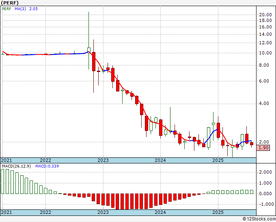The image size is (276, 222).
Task: Click the 20.00 price axis label
Action: pyautogui.click(x=265, y=15)
